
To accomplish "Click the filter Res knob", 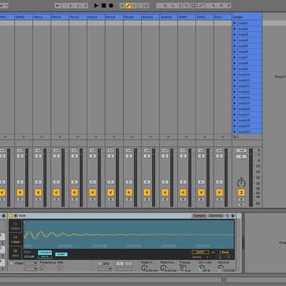I will pyautogui.click(x=61, y=268).
